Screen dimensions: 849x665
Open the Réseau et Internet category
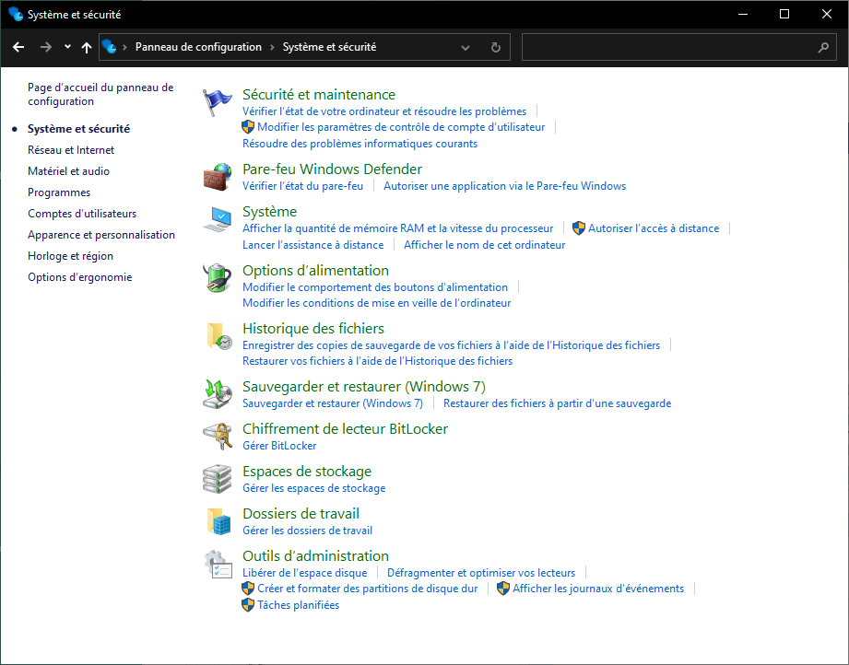pyautogui.click(x=71, y=150)
